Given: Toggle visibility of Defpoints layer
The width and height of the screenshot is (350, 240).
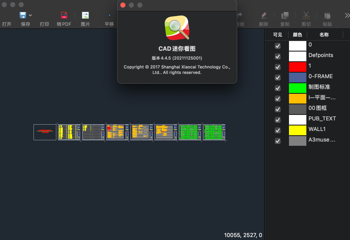Looking at the screenshot, I should (278, 56).
